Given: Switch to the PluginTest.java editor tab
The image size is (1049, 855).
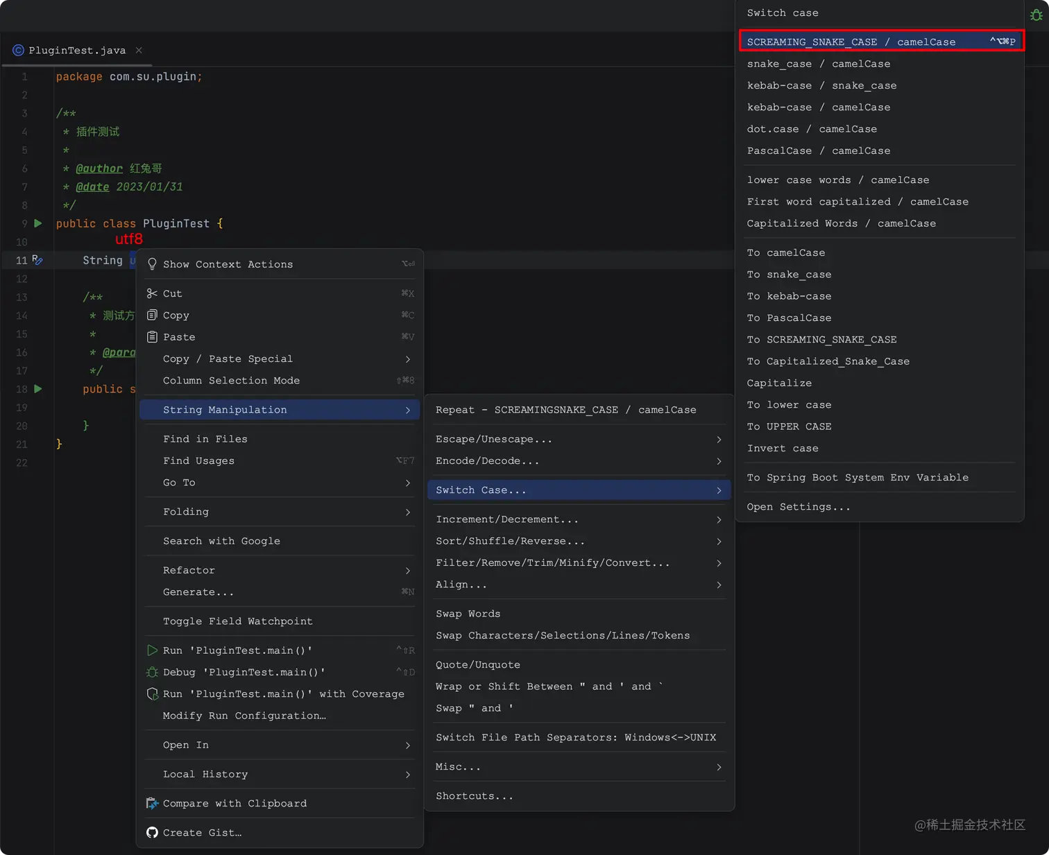Looking at the screenshot, I should point(76,50).
